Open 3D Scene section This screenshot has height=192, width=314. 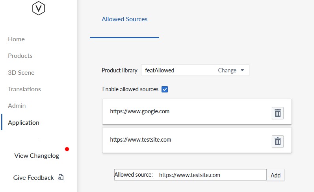[x=21, y=73]
